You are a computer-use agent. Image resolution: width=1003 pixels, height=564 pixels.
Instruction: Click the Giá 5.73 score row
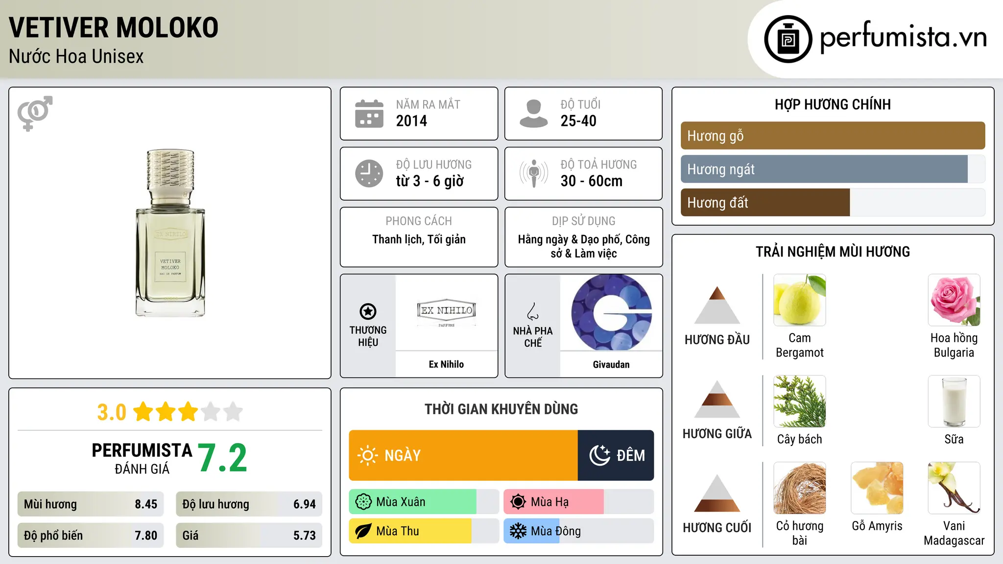(249, 535)
